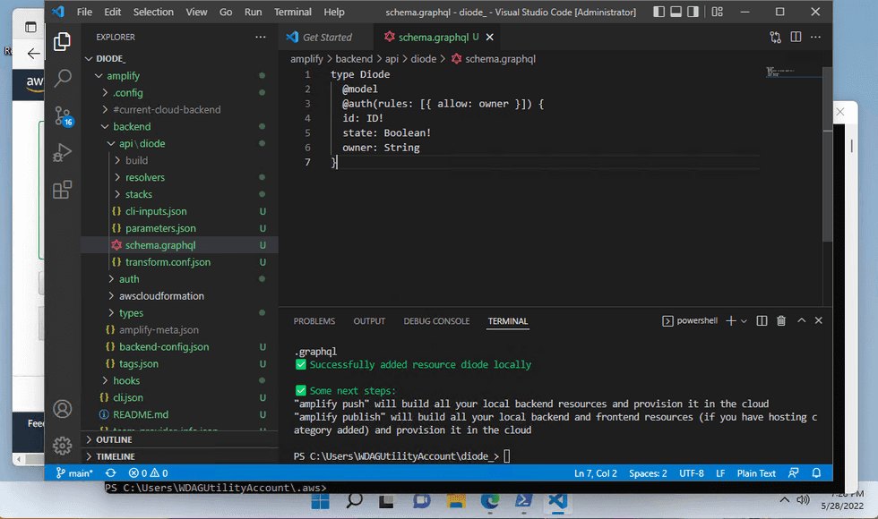Click the synchronize changes icon in status bar
The height and width of the screenshot is (519, 878).
[111, 473]
